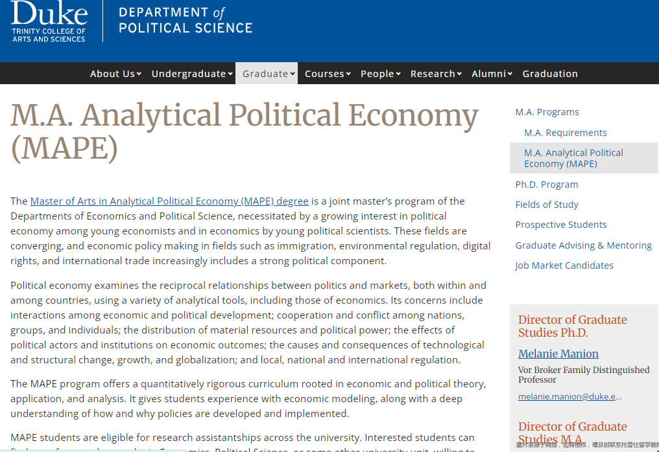This screenshot has width=659, height=452.
Task: View Job Market Candidates page
Action: point(564,266)
